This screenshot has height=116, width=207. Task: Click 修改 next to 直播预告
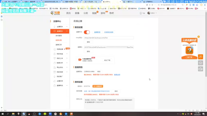pyautogui.click(x=99, y=72)
